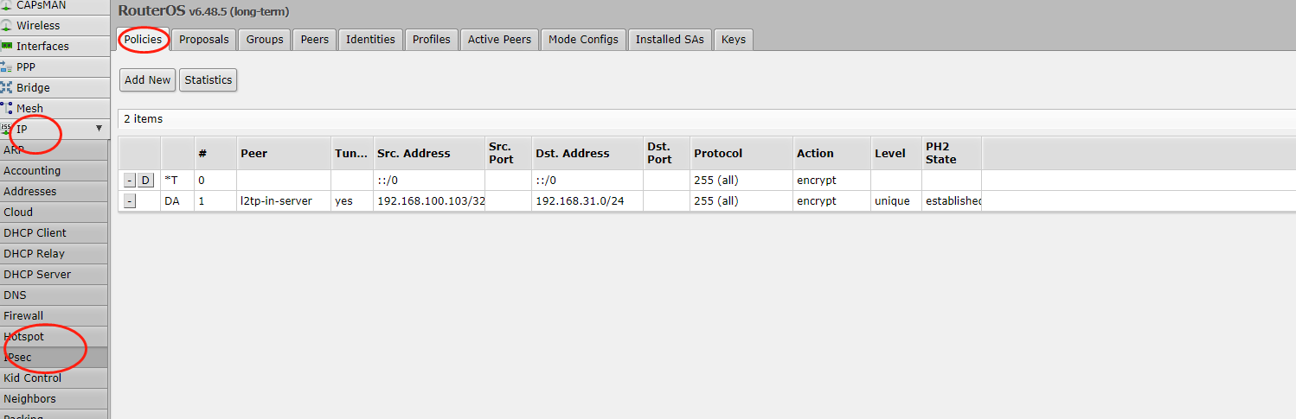Click the Add New button
Image resolution: width=1296 pixels, height=419 pixels.
[147, 80]
